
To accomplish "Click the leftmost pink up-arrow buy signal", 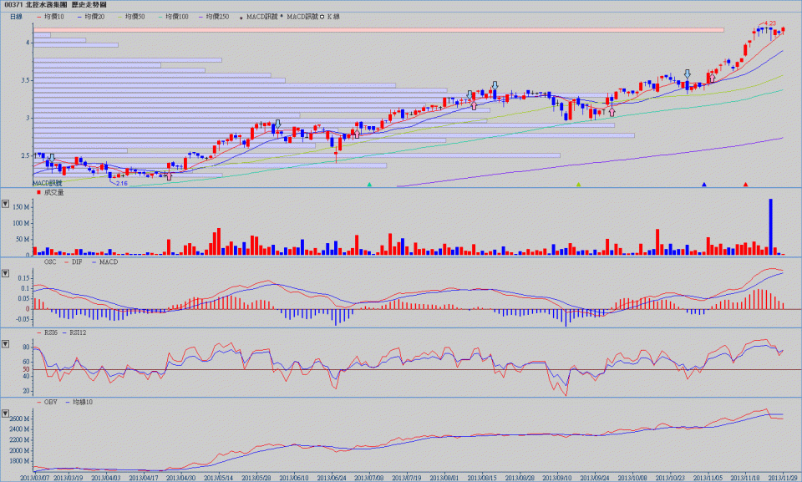I will 170,175.
